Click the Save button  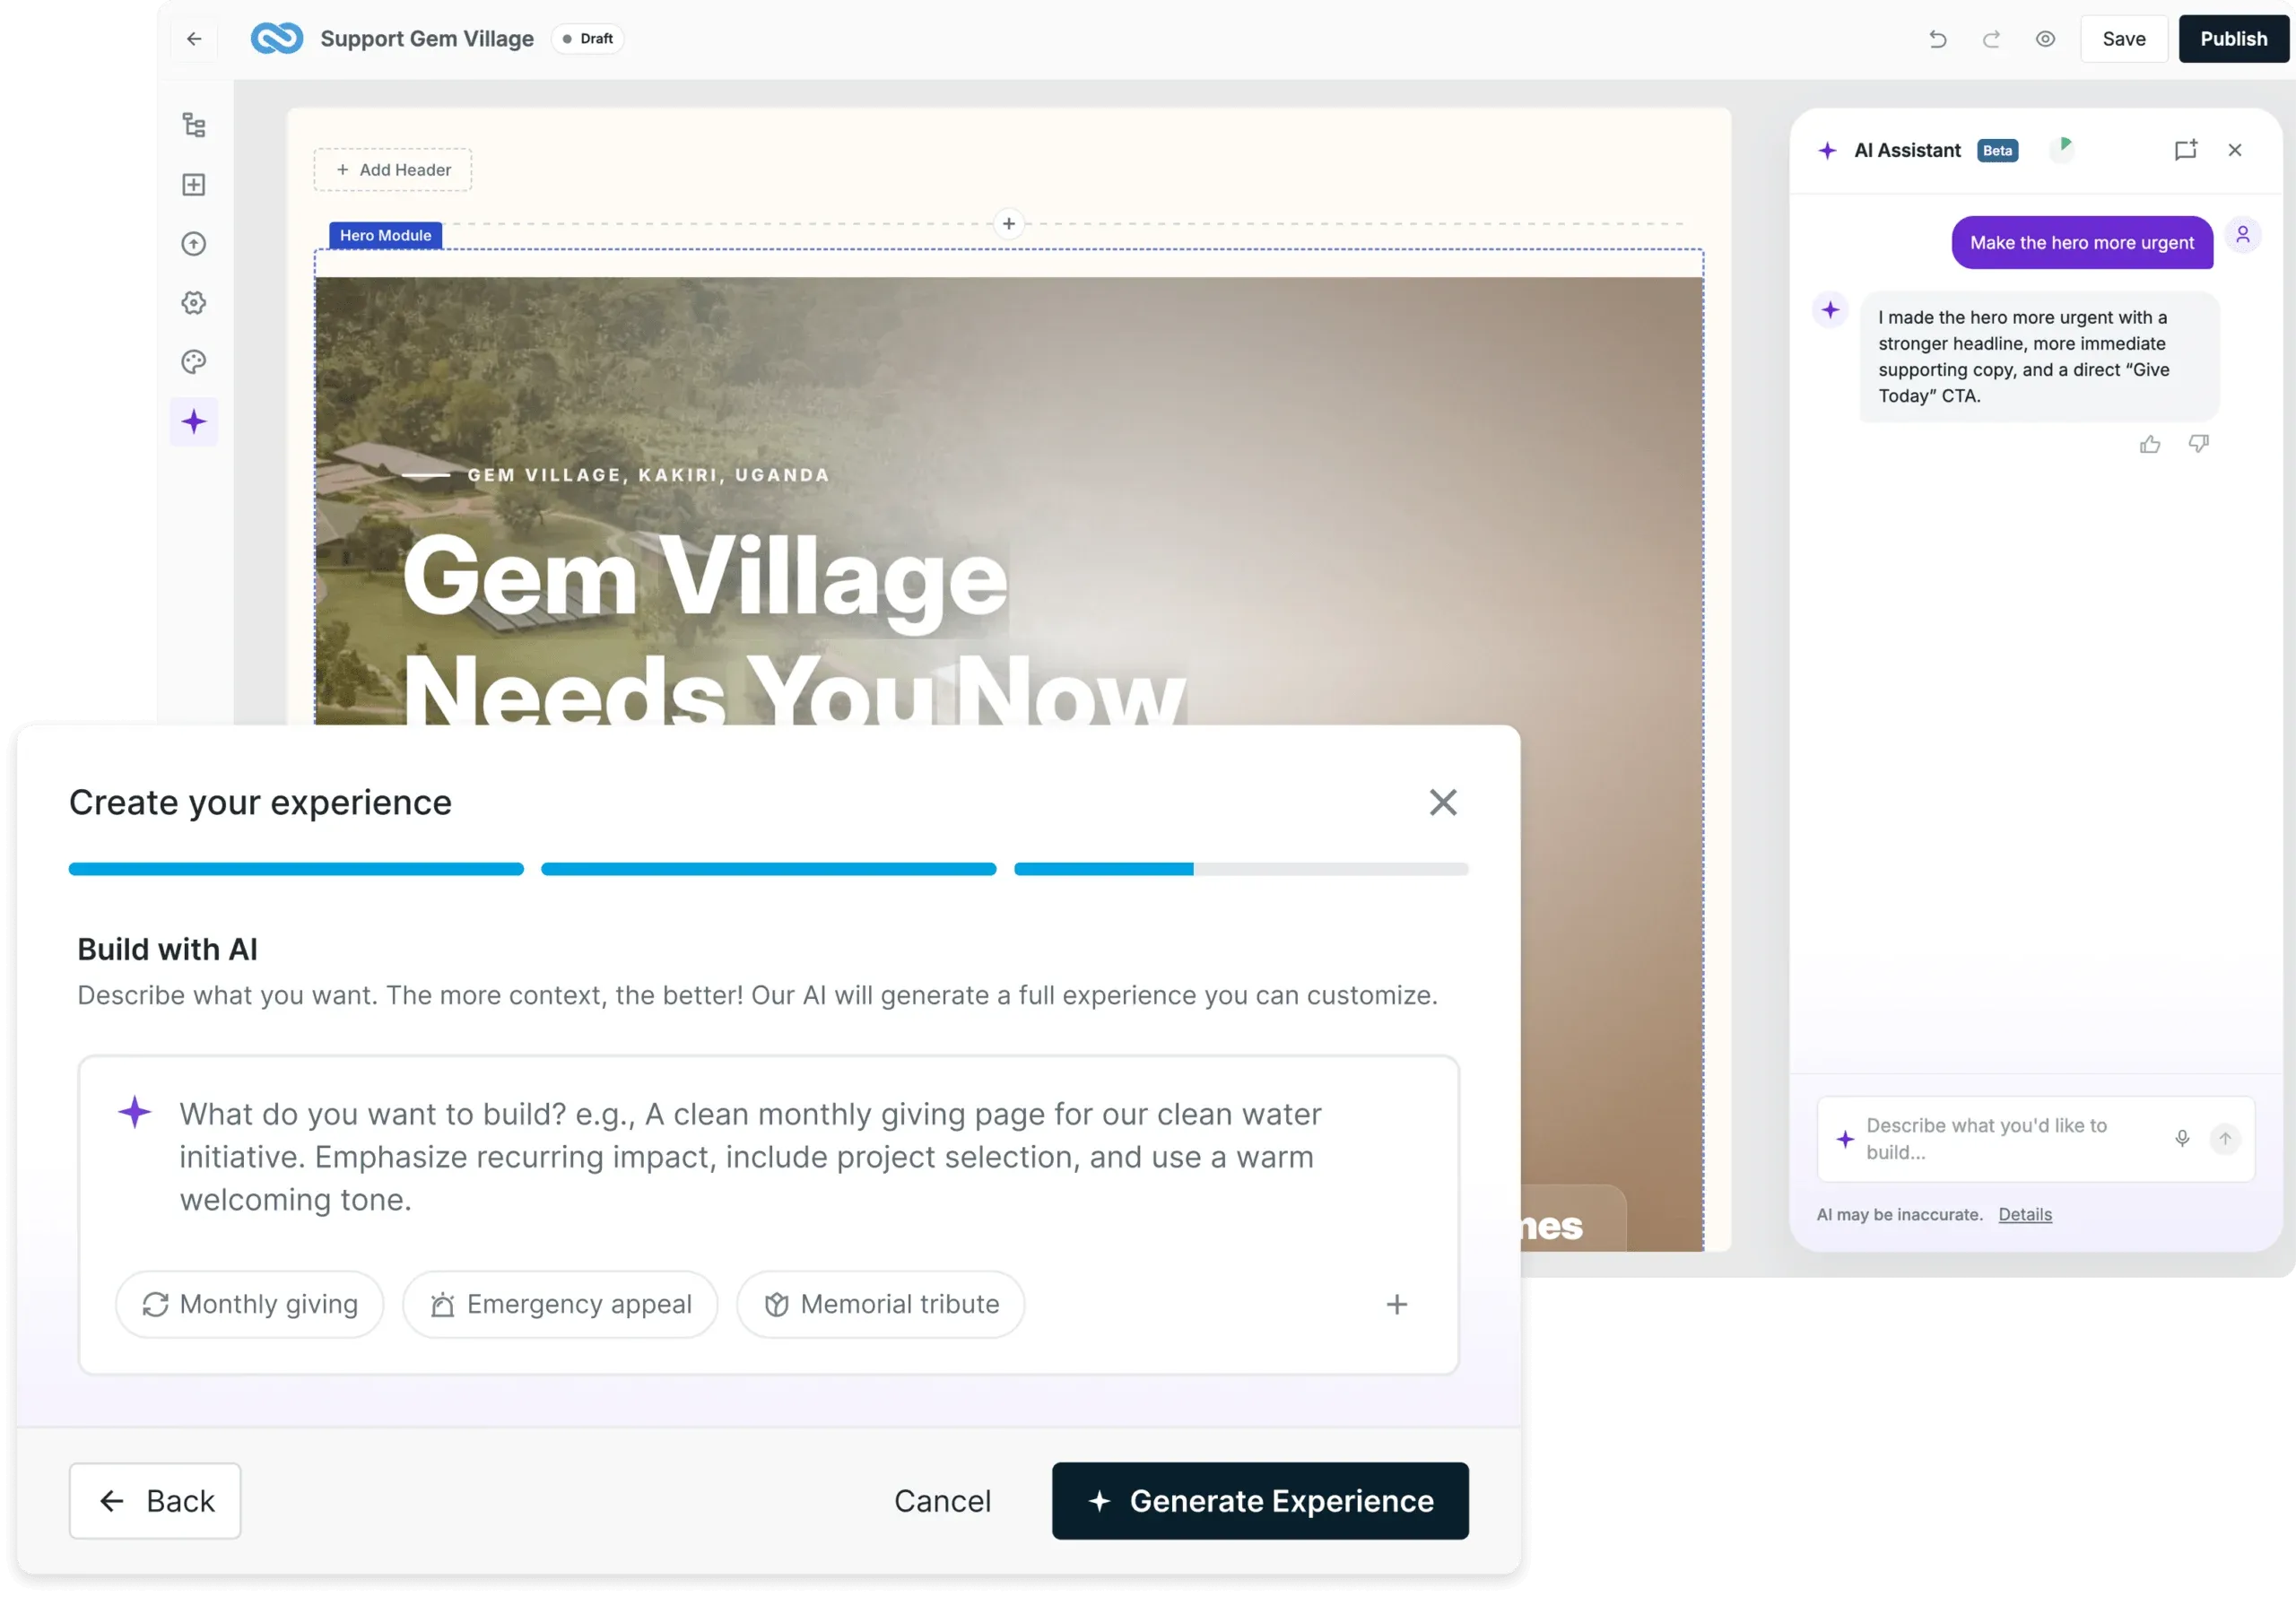pyautogui.click(x=2123, y=39)
